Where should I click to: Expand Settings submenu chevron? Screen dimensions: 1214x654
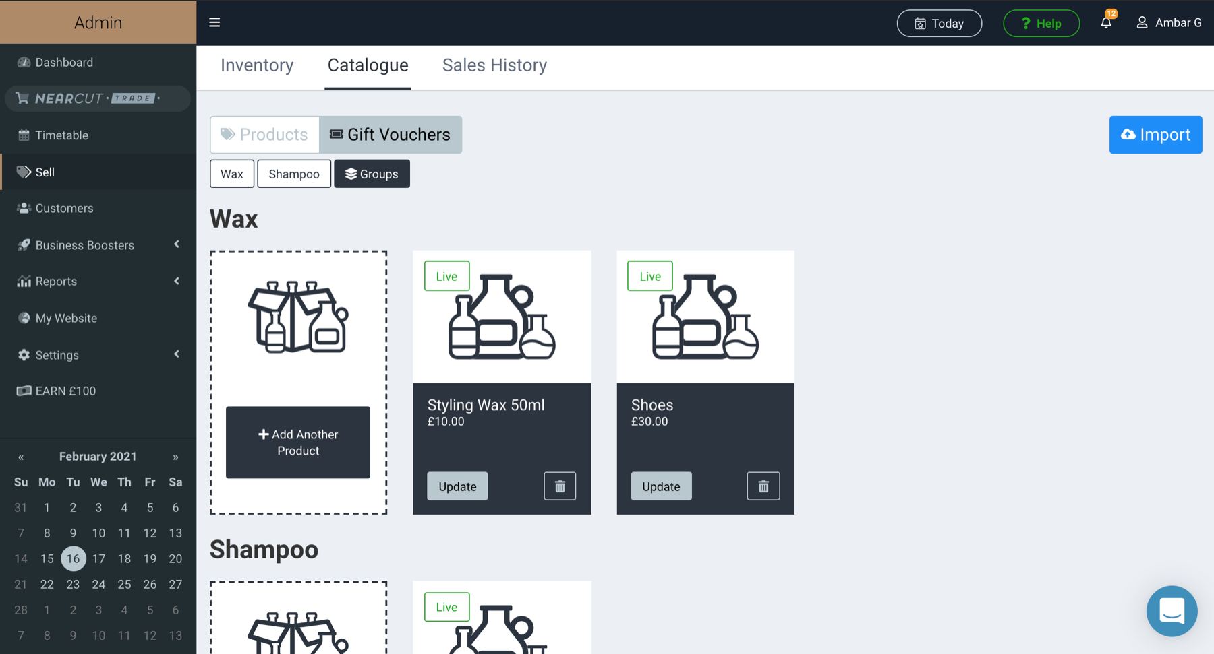[177, 354]
